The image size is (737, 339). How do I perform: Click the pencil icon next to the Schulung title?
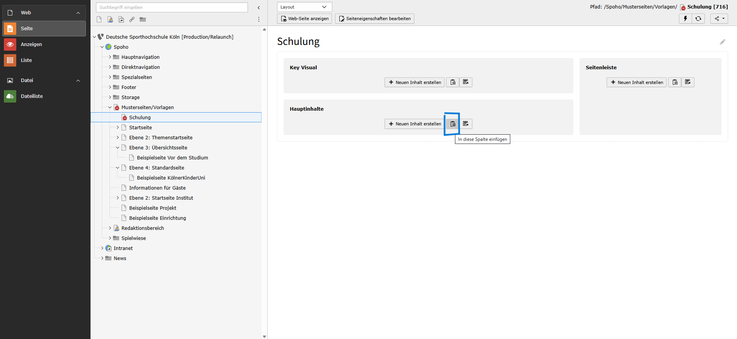[x=722, y=42]
